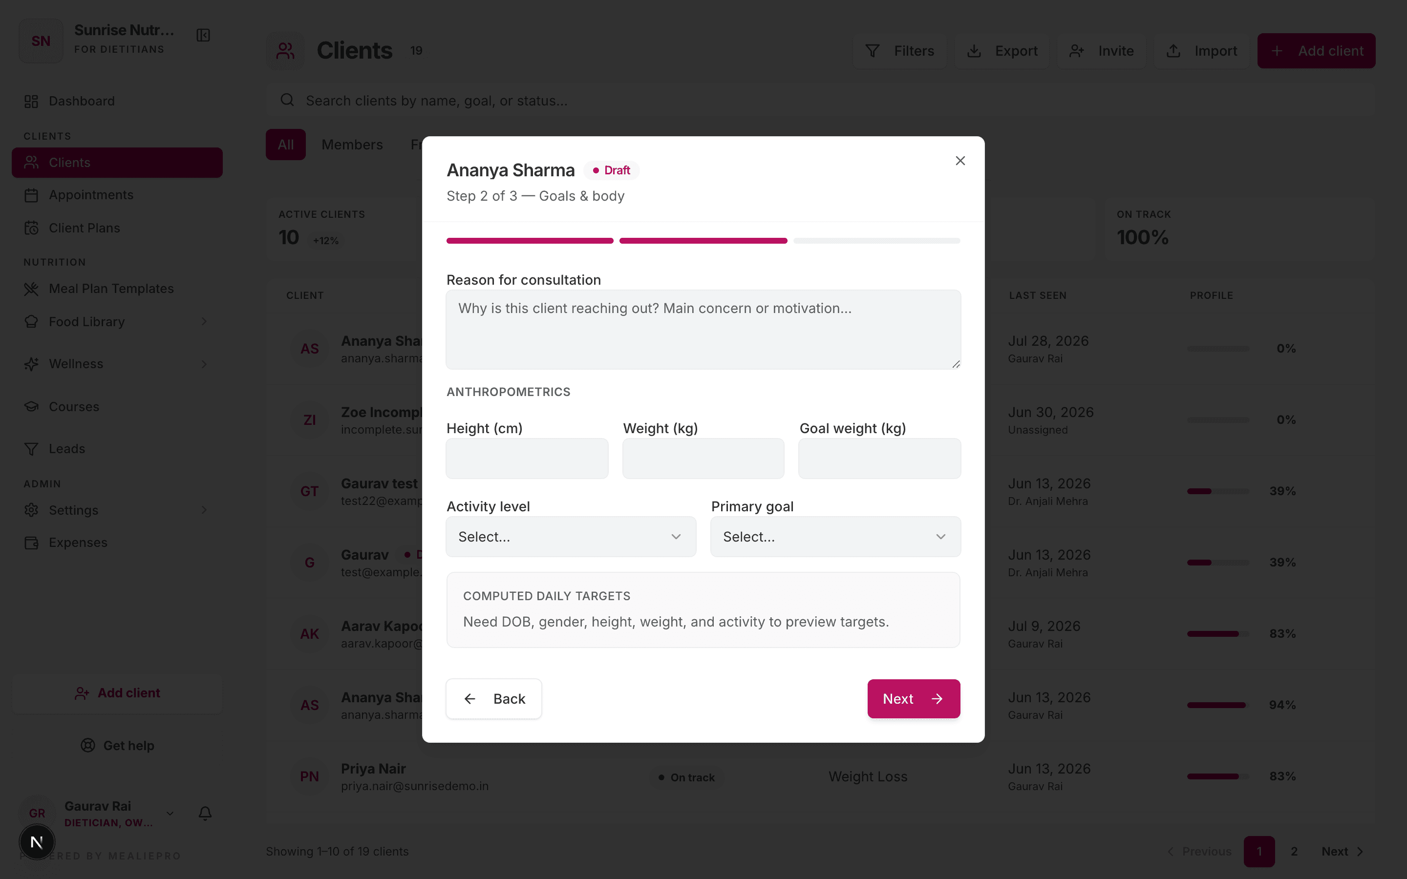Expand the Settings submenu chevron
This screenshot has width=1407, height=879.
coord(204,510)
